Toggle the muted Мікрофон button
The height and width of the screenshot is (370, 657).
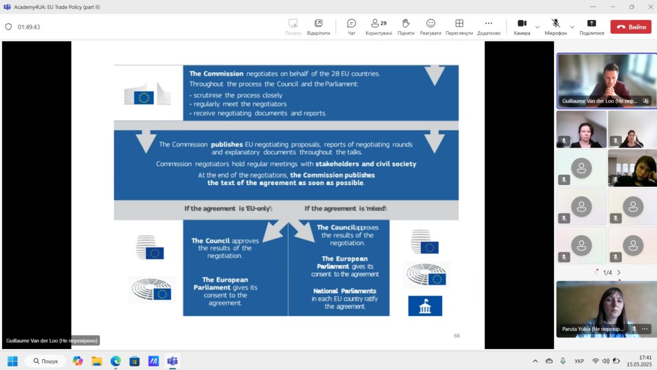click(556, 27)
